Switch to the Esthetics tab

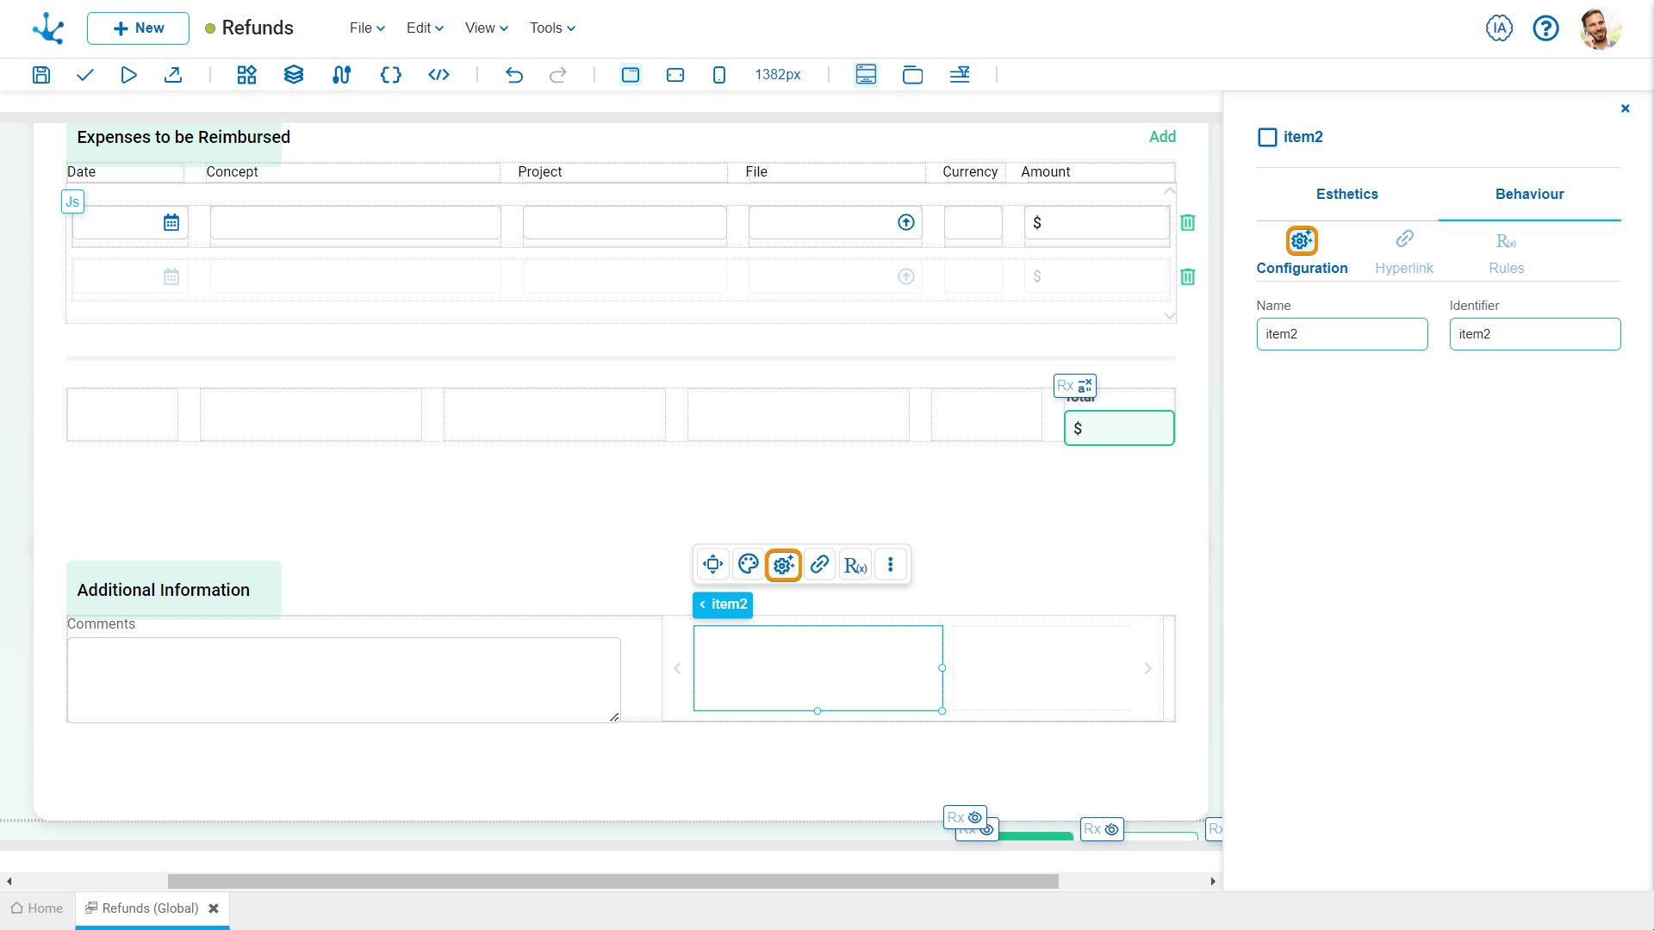click(x=1346, y=194)
